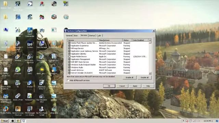Uncheck Application Identity service
This screenshot has width=219, height=123.
(69, 54)
